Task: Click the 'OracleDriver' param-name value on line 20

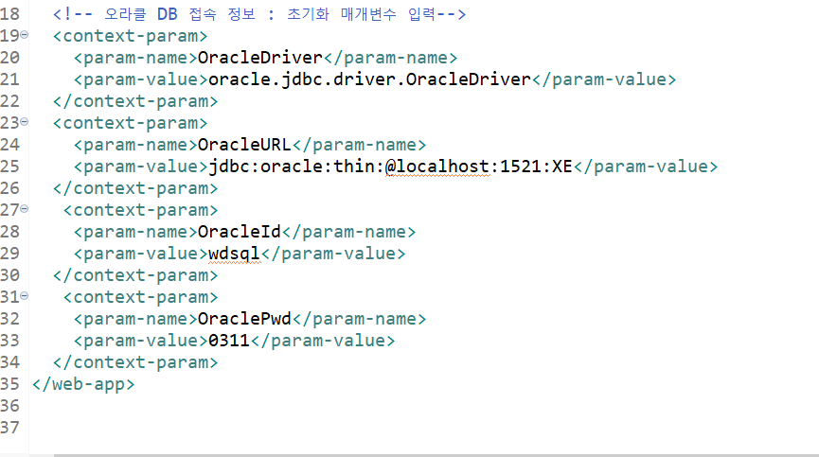Action: (260, 58)
